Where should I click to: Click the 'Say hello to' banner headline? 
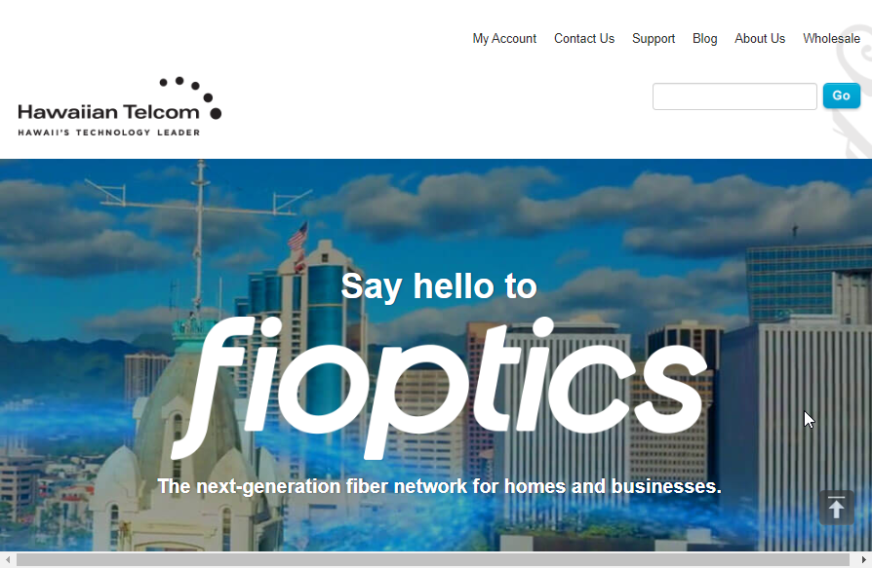click(x=439, y=285)
